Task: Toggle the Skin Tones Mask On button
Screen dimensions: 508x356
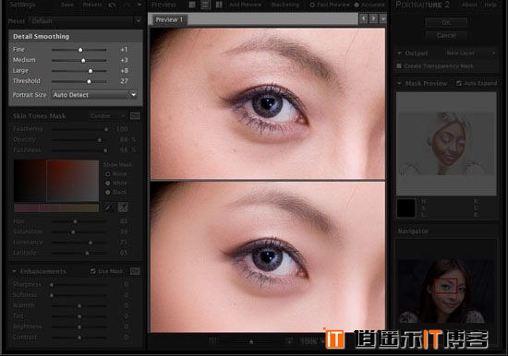Action: coord(135,116)
